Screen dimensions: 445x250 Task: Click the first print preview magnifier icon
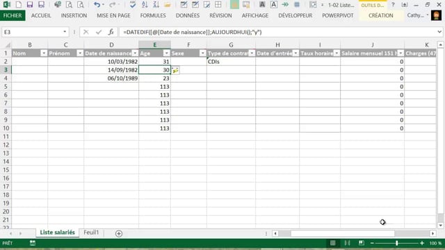[69, 5]
